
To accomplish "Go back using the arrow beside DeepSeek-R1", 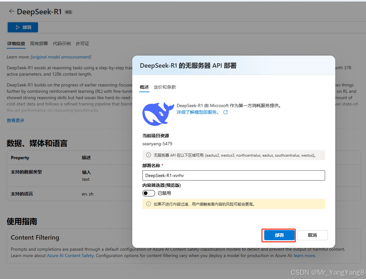I will 11,11.
